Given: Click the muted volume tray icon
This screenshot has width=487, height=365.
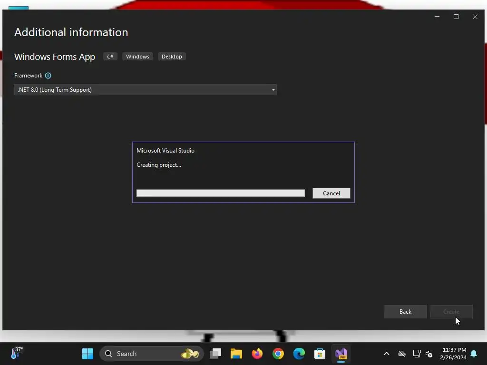Looking at the screenshot, I should click(x=429, y=354).
